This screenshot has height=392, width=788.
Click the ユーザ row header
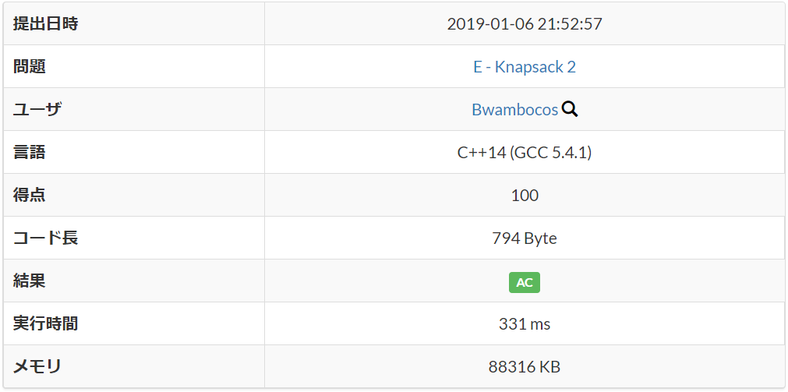point(37,110)
